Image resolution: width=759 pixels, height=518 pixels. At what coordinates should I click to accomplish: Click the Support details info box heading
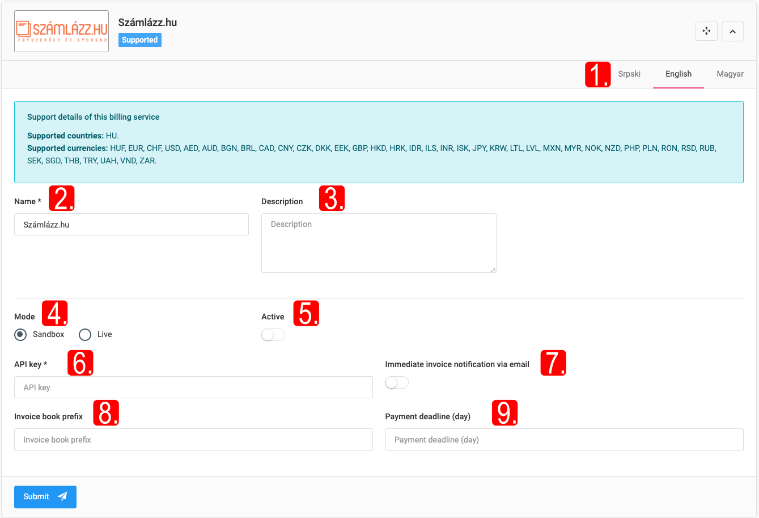(x=93, y=117)
